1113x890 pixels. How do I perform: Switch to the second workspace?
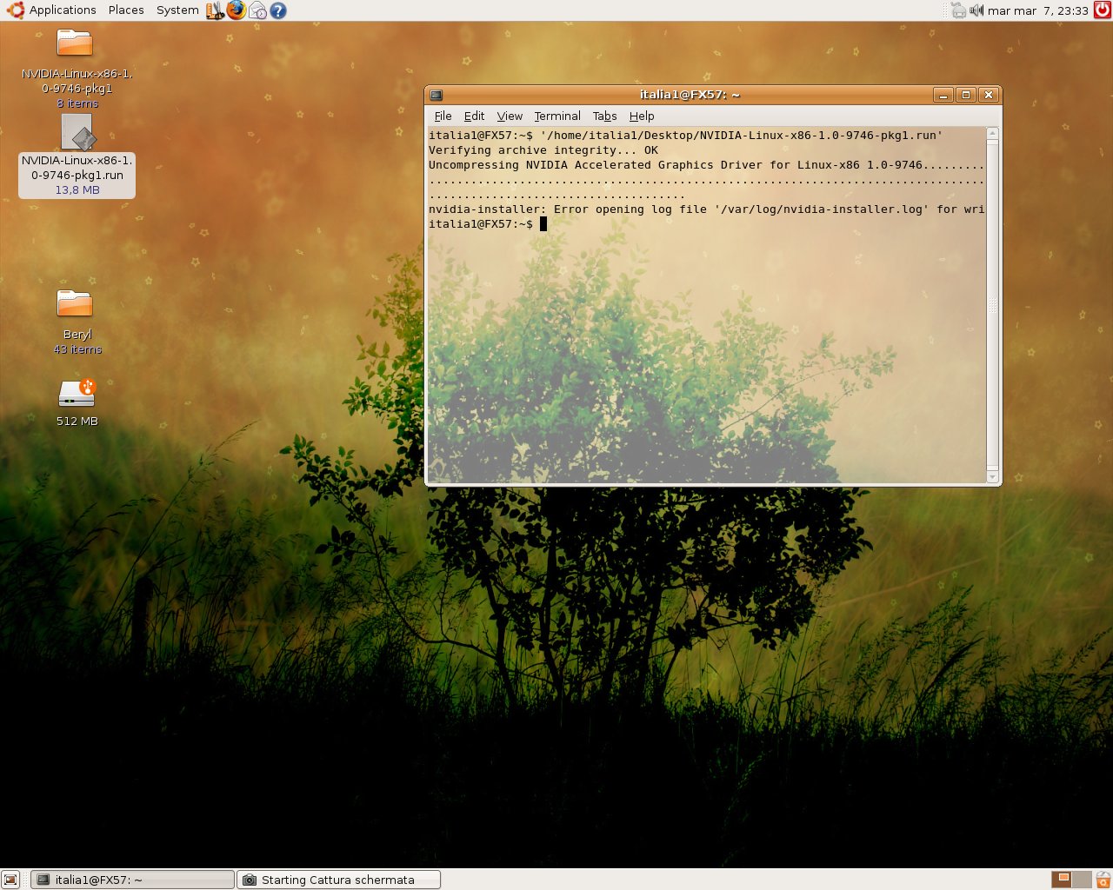(x=1081, y=880)
